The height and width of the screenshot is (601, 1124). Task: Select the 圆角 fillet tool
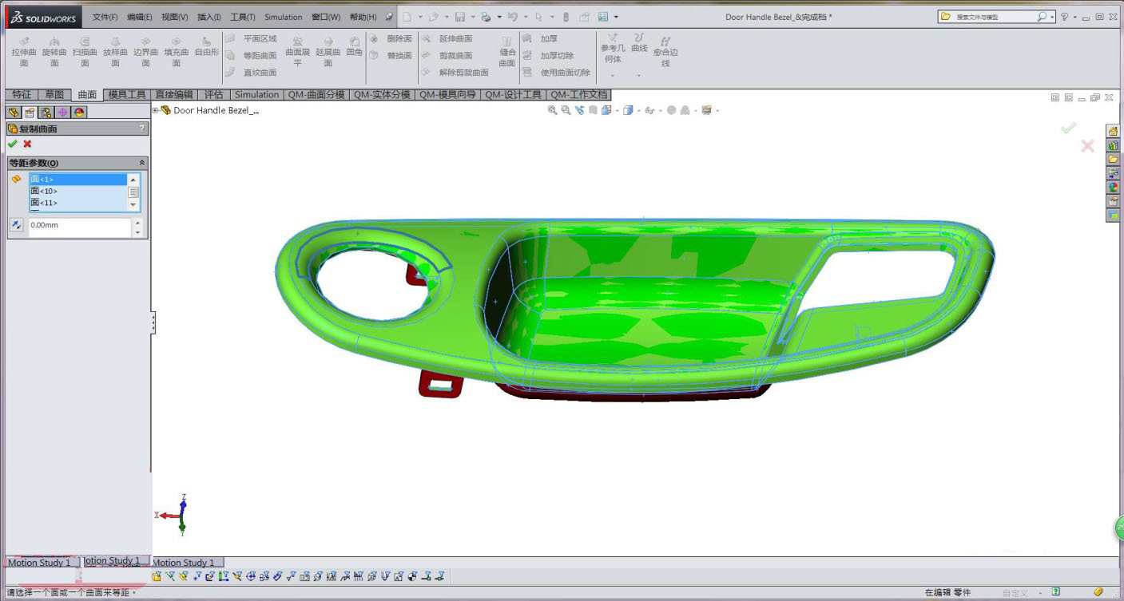(x=354, y=47)
